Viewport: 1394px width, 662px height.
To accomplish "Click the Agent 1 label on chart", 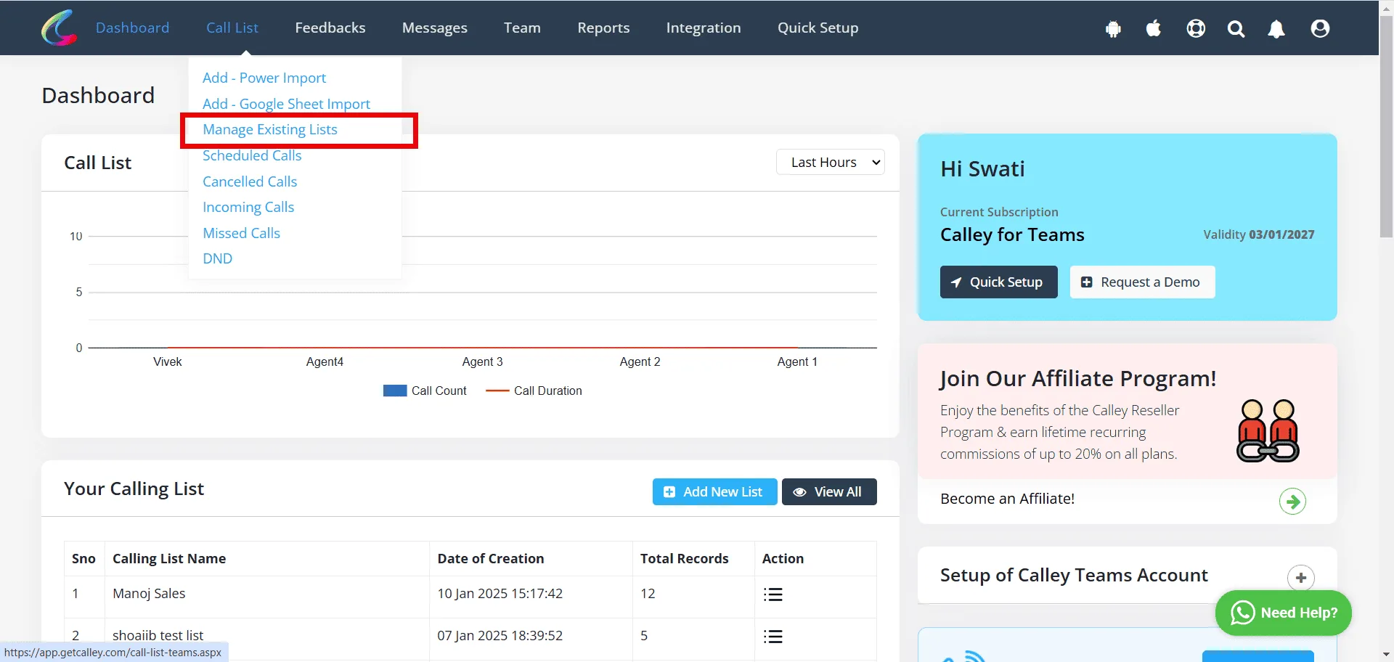I will tap(797, 361).
